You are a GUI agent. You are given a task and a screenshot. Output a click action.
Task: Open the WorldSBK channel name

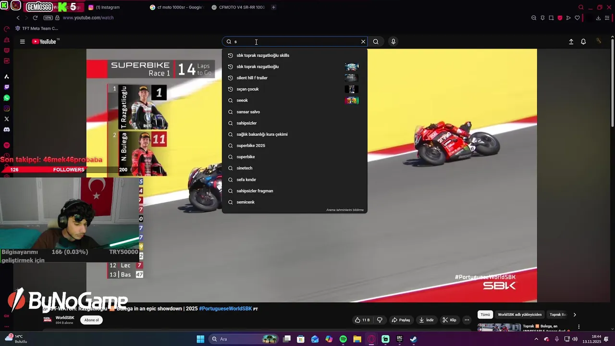point(65,318)
